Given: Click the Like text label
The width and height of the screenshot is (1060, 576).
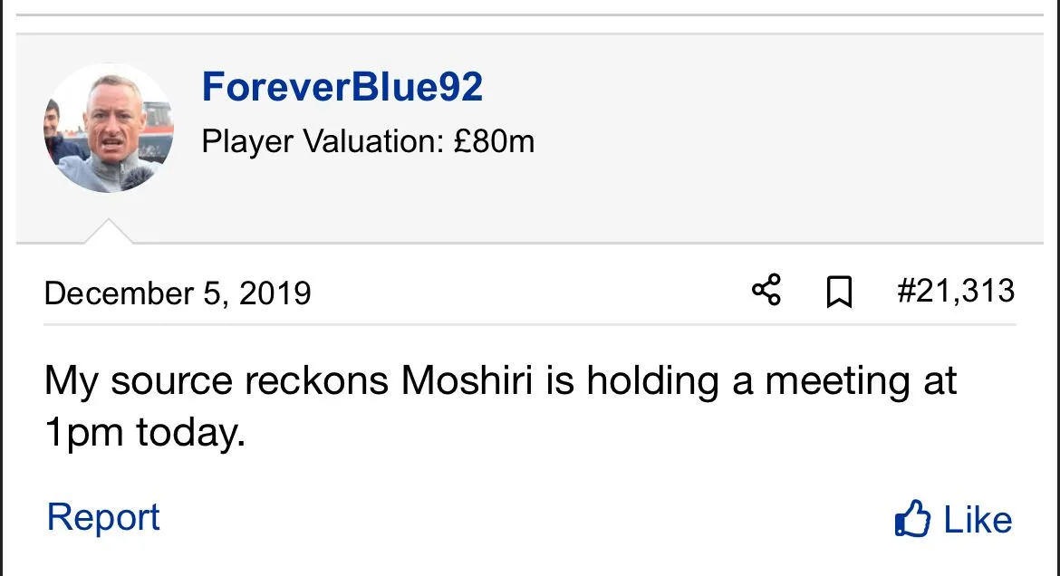Looking at the screenshot, I should click(978, 520).
